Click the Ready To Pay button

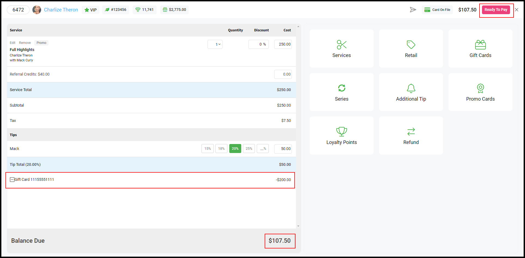coord(496,10)
